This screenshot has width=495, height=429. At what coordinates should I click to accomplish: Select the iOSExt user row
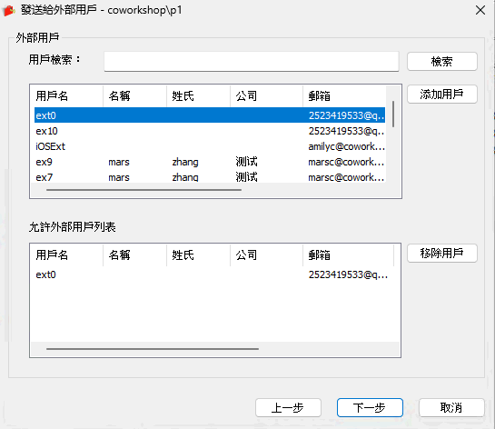(x=210, y=146)
